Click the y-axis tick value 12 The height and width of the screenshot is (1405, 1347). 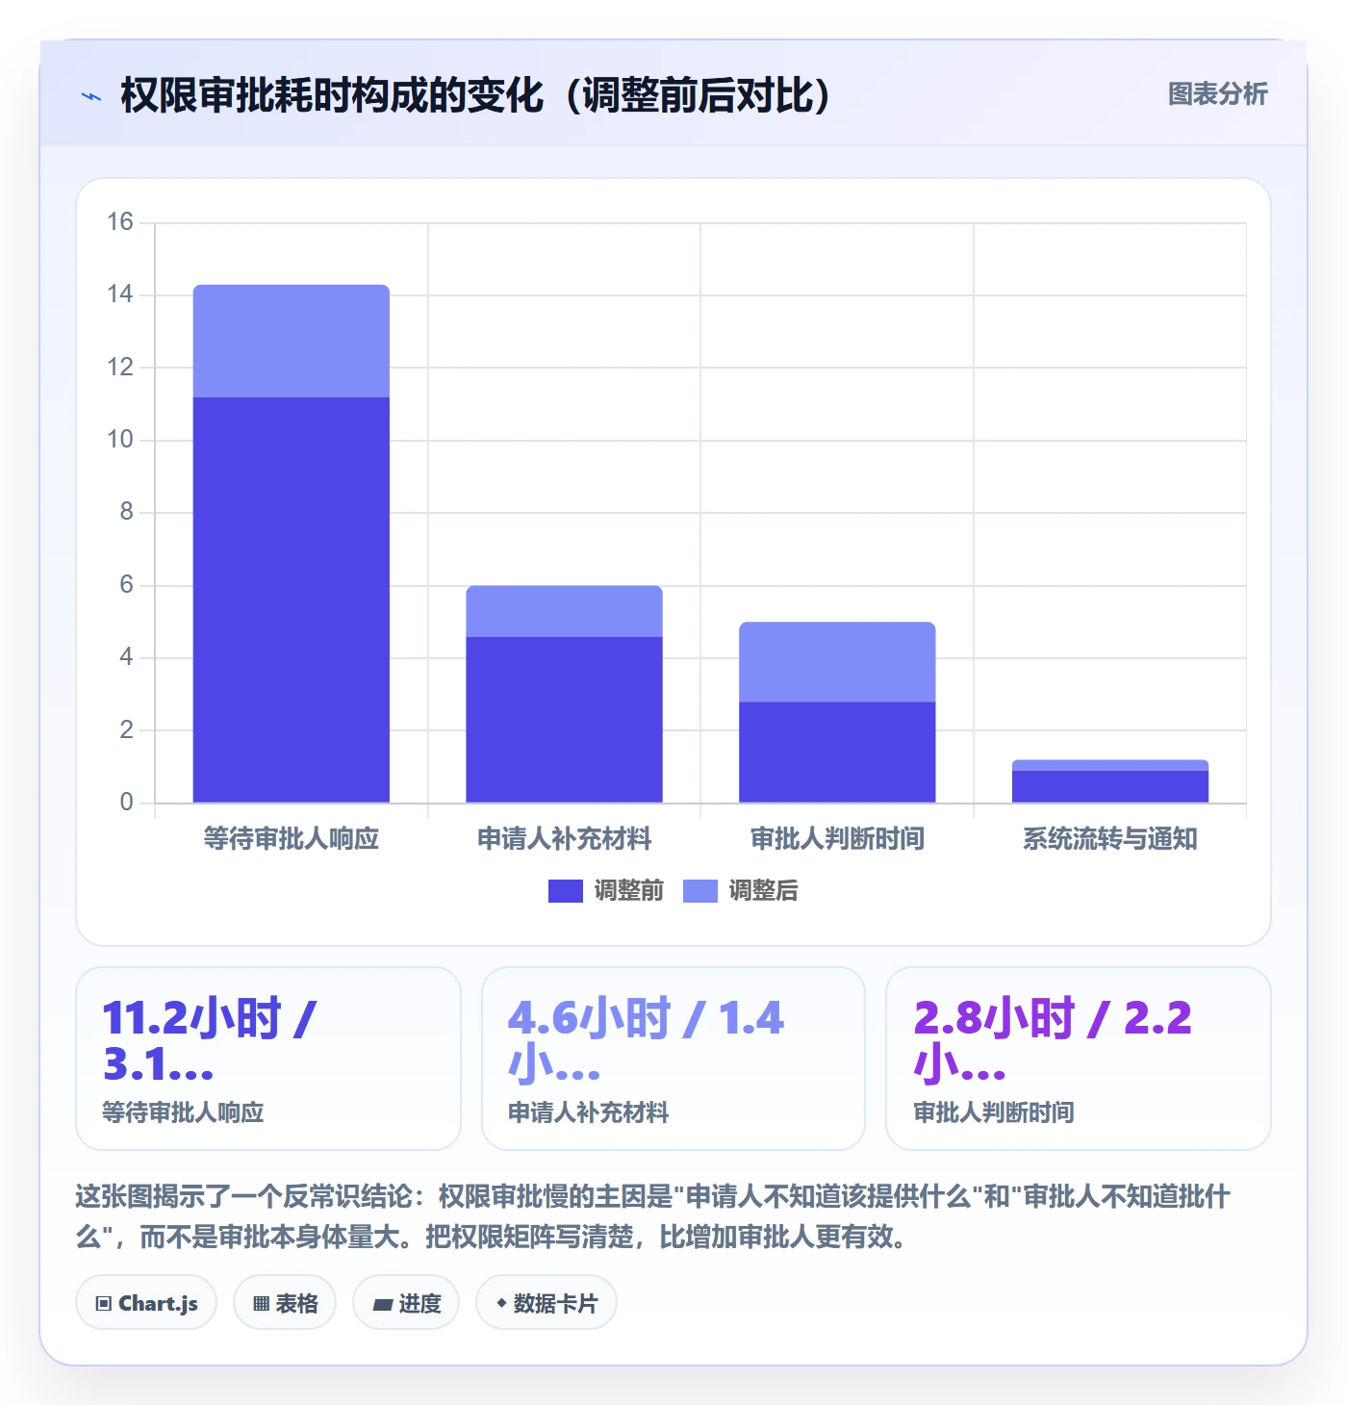[x=120, y=368]
